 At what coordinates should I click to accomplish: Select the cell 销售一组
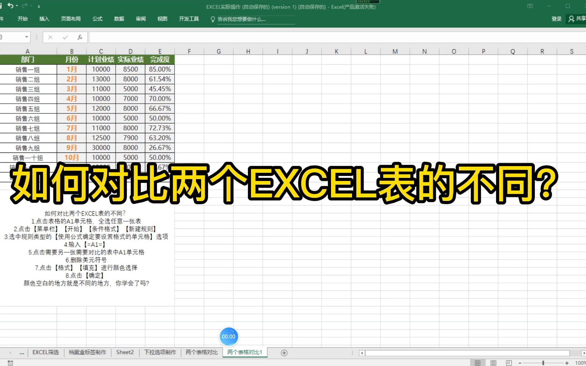click(28, 69)
